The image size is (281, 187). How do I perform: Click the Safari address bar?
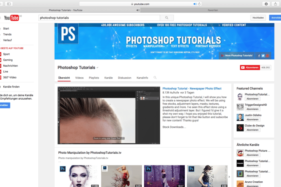[x=140, y=4]
